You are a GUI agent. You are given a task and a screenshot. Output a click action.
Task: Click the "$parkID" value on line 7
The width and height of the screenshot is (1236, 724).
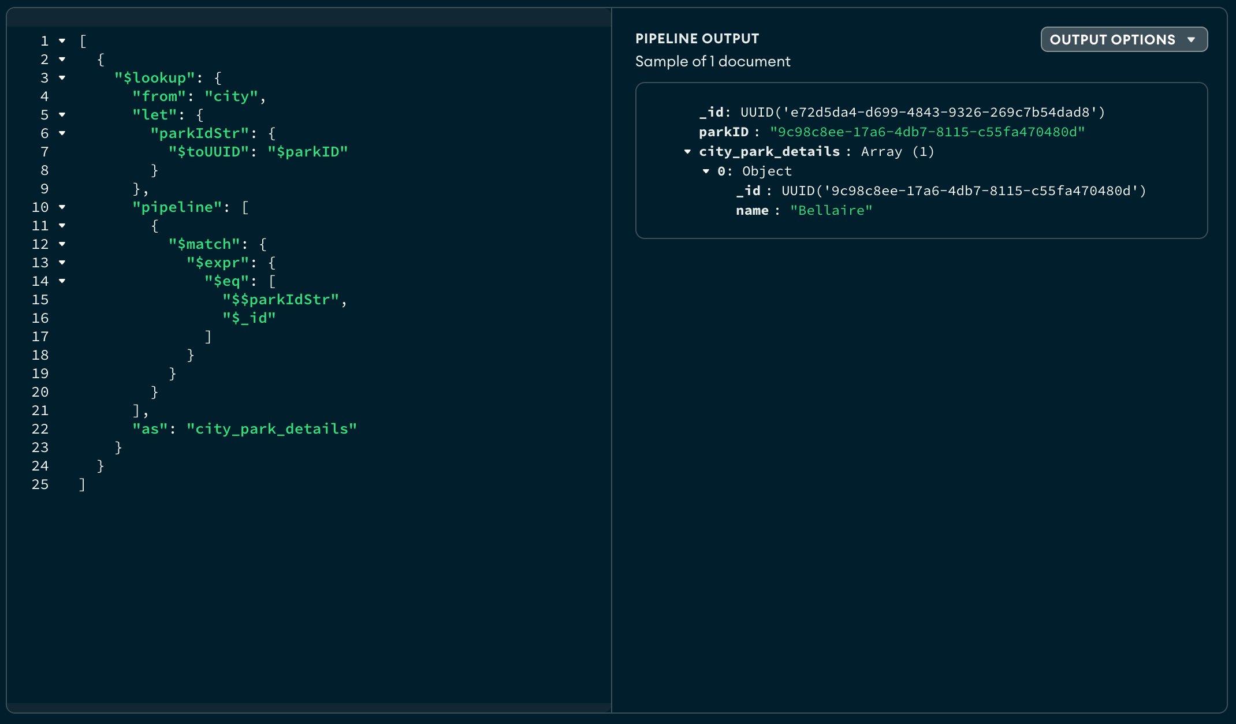pos(307,152)
